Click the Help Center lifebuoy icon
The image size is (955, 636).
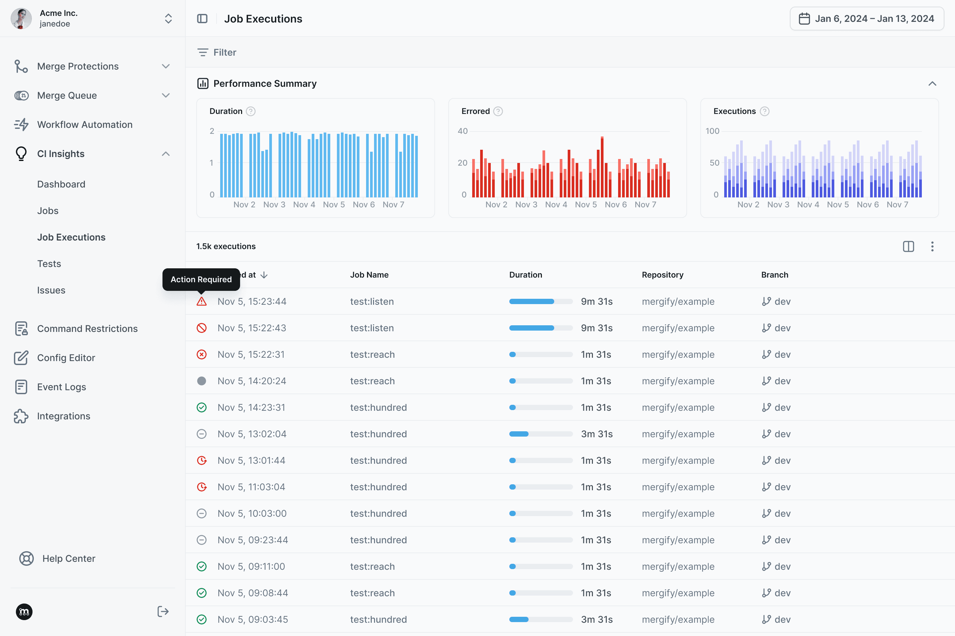(27, 558)
